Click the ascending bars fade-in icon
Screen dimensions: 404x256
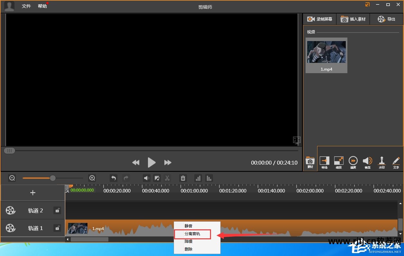pyautogui.click(x=198, y=178)
